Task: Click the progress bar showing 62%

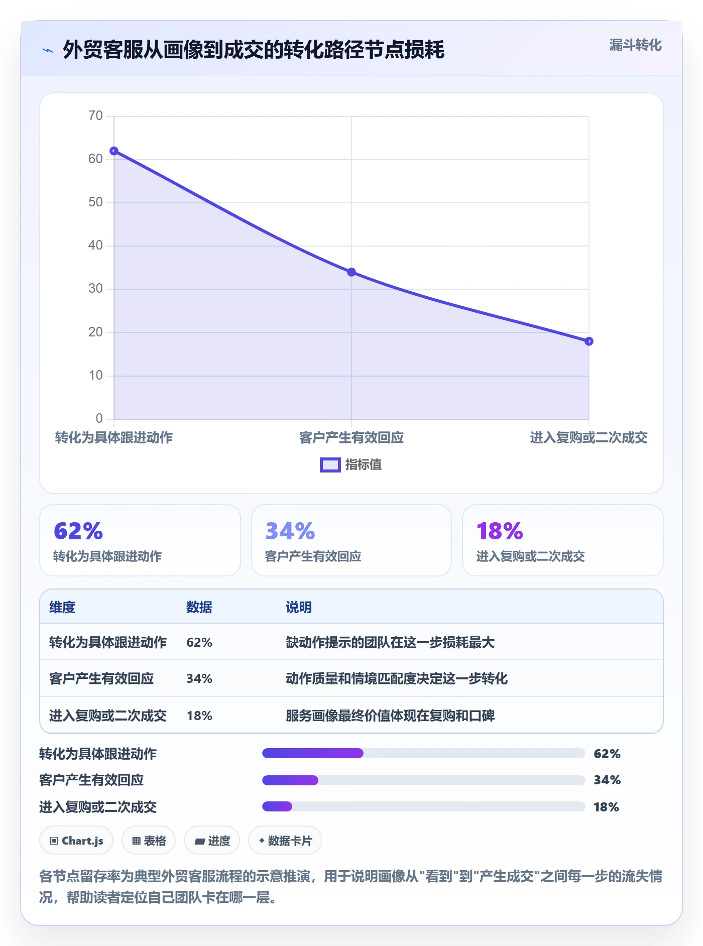Action: (x=424, y=753)
